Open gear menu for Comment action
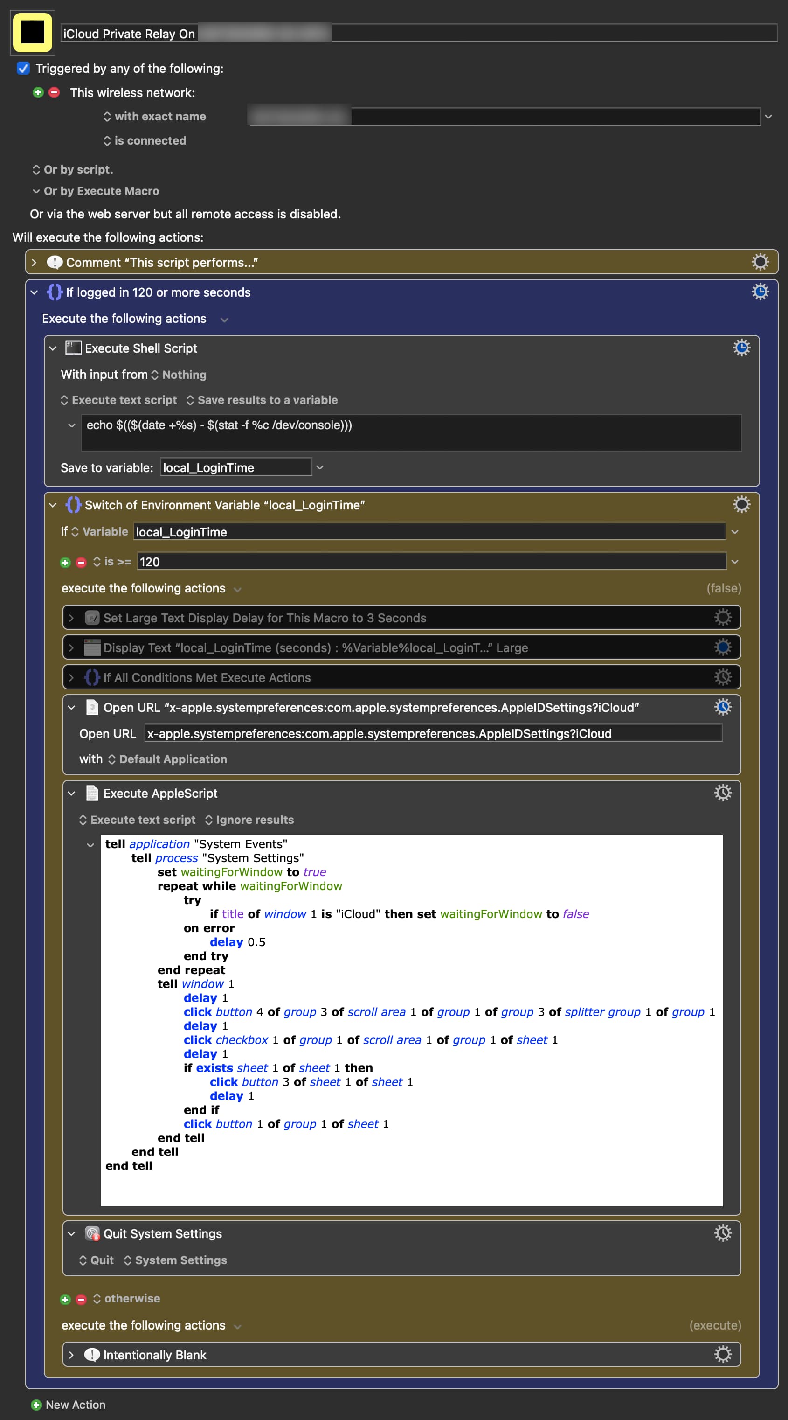Screen dimensions: 788x1420 point(760,262)
